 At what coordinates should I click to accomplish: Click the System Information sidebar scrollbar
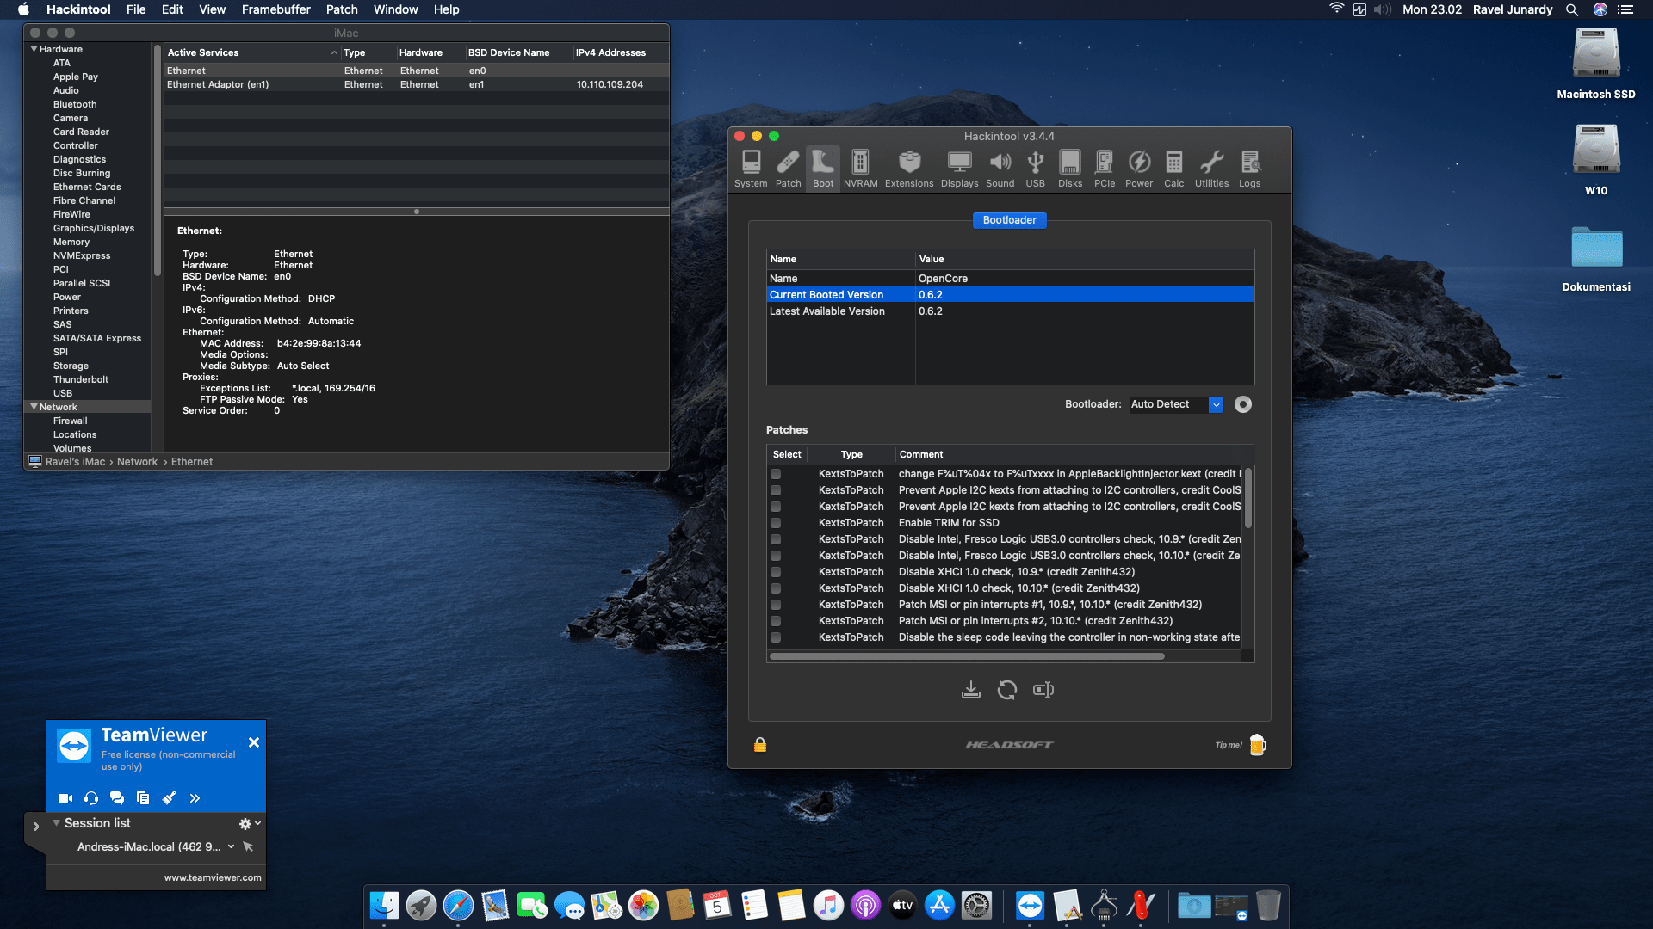[x=157, y=160]
